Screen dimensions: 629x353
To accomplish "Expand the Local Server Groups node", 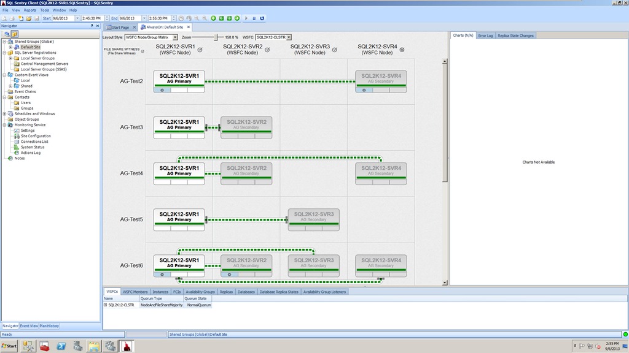I will point(11,58).
